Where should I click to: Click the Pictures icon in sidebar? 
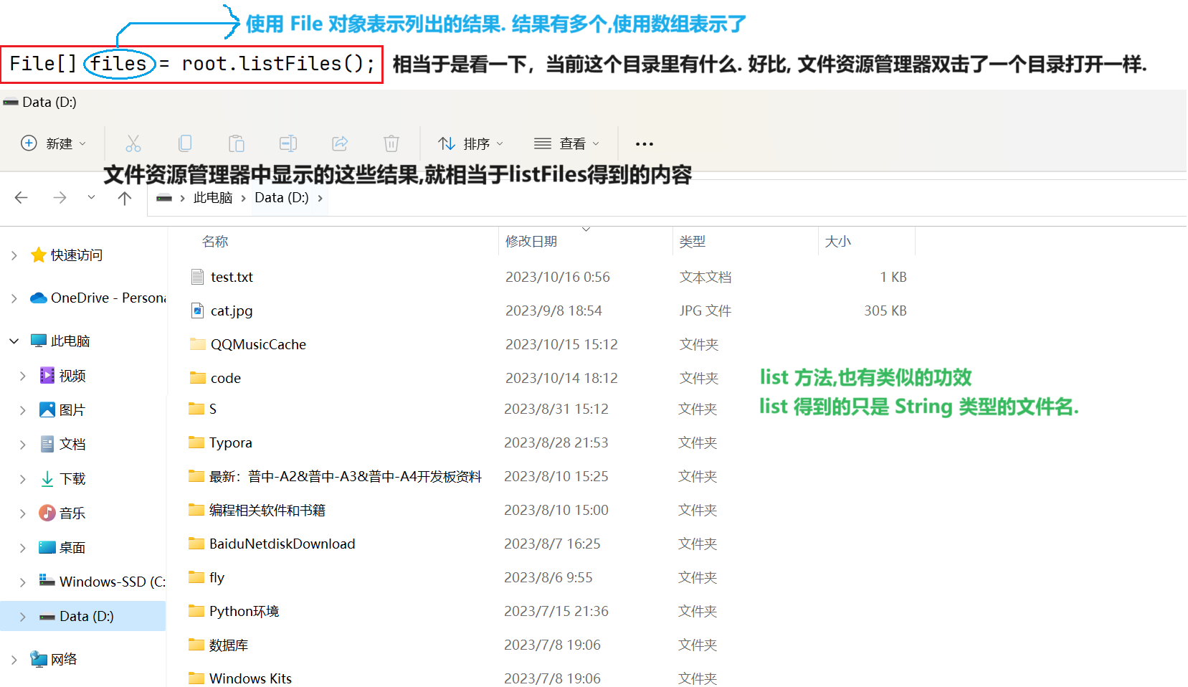coord(47,409)
